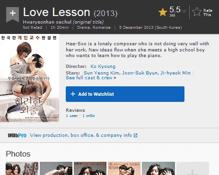Open Sun Yeong Kim's profile
Viewport: 219px width, 175px height.
(x=102, y=73)
